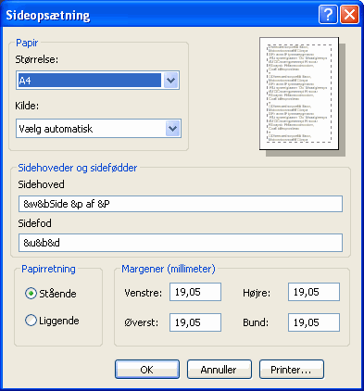Click the Sideopsætning title bar text
The width and height of the screenshot is (364, 391).
48,15
